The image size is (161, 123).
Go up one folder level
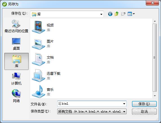point(117,14)
